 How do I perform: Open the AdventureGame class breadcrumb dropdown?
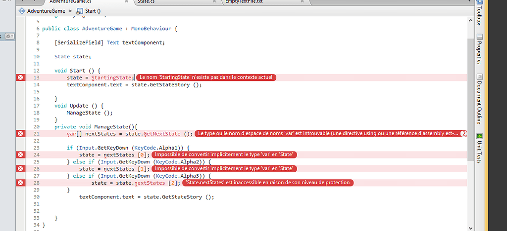click(46, 11)
